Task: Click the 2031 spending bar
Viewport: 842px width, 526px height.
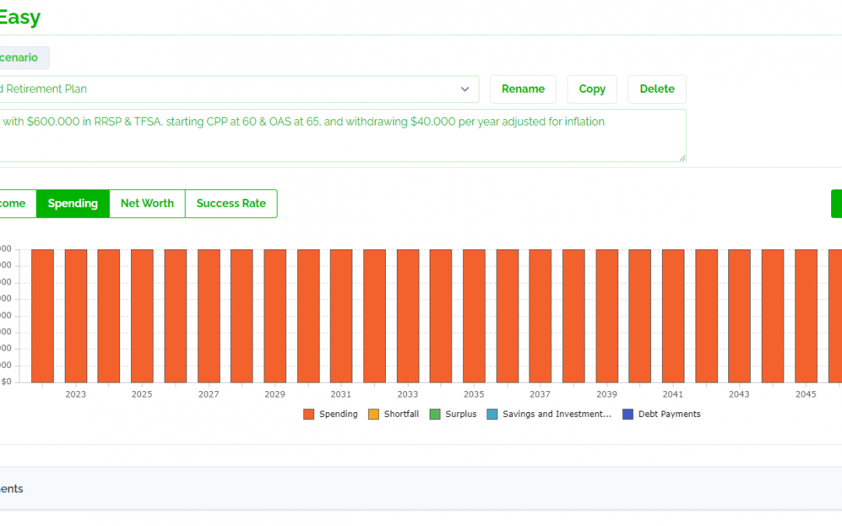Action: pyautogui.click(x=341, y=316)
